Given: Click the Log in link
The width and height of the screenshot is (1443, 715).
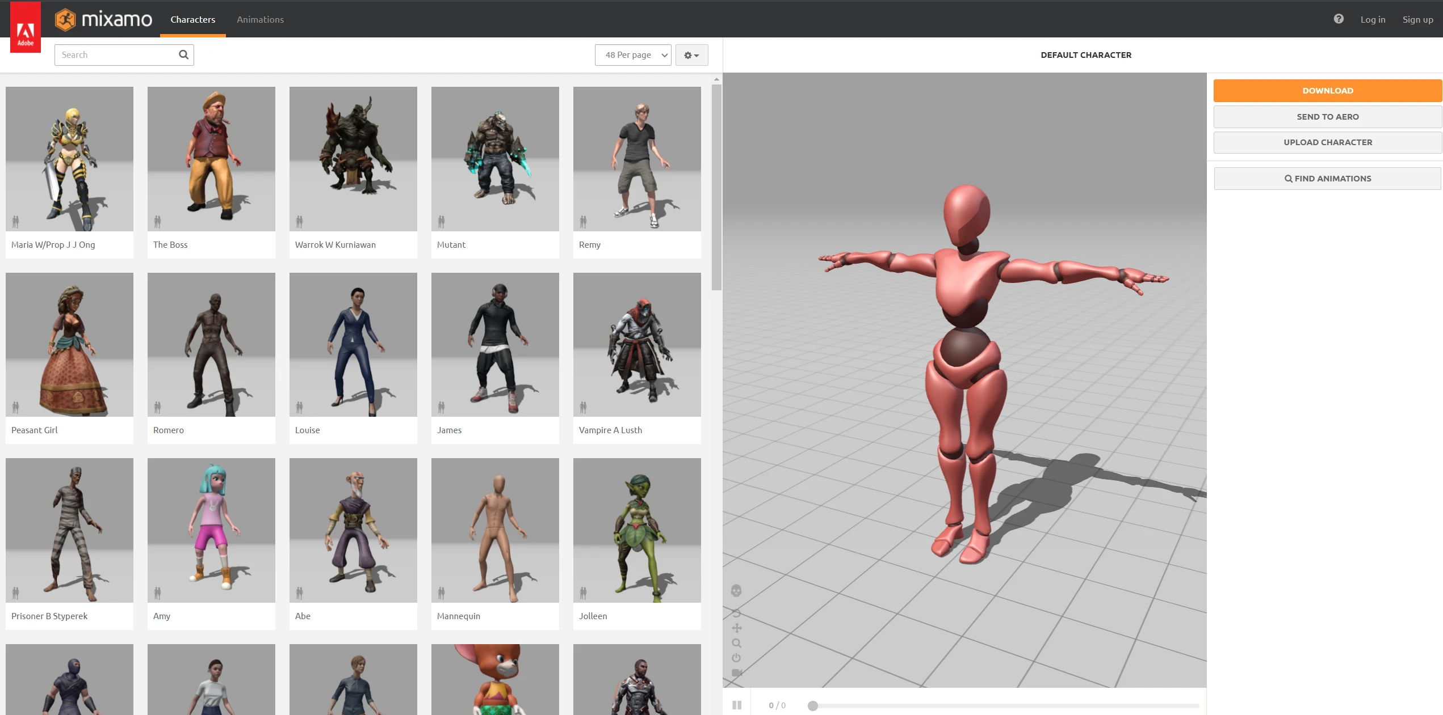Looking at the screenshot, I should tap(1373, 19).
